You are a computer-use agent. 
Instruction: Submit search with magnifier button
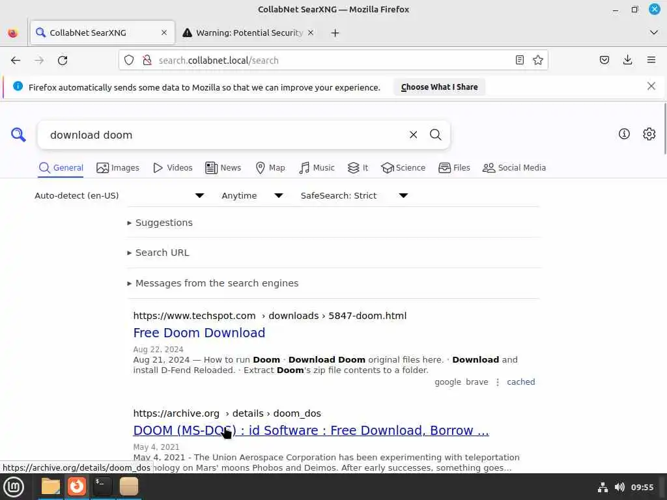tap(435, 135)
